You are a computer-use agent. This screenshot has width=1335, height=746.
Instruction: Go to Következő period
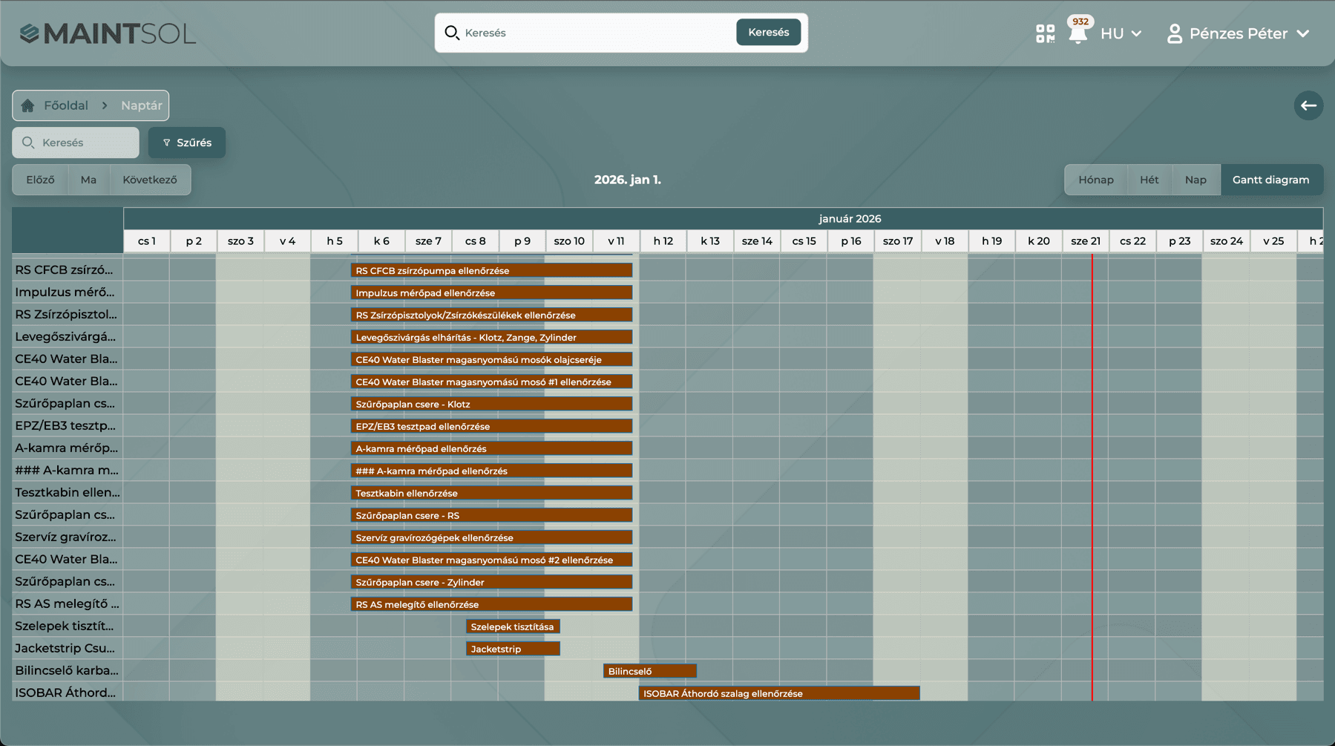pyautogui.click(x=150, y=180)
